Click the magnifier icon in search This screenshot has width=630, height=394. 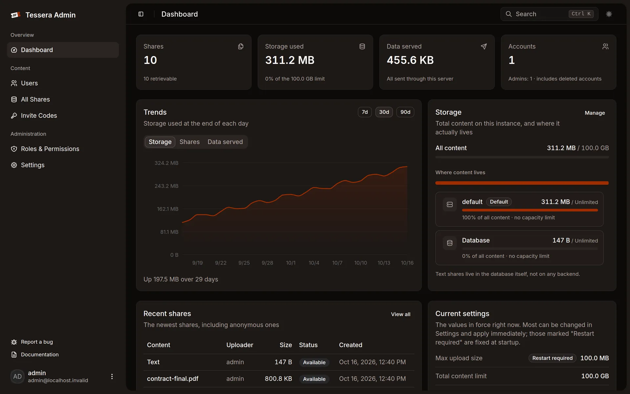click(509, 14)
